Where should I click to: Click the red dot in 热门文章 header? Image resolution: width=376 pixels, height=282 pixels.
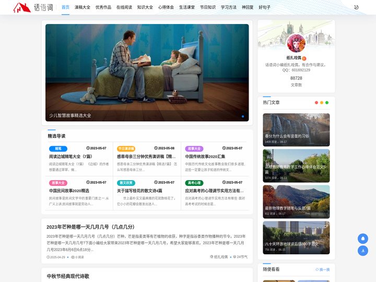(316, 103)
